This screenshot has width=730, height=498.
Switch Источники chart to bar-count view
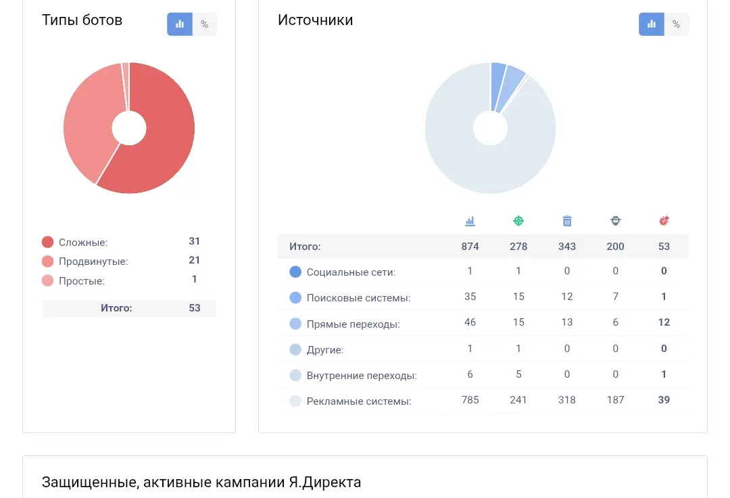pos(652,24)
